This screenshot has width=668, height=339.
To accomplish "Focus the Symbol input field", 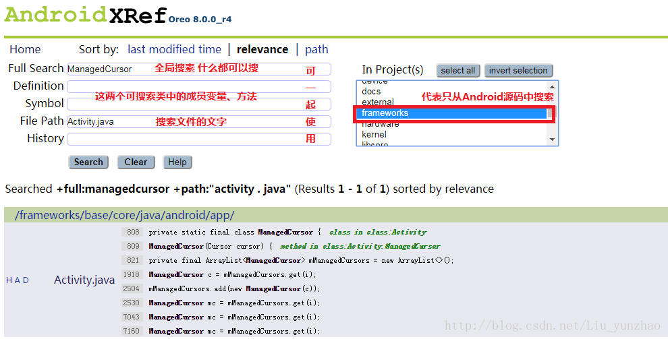I will (x=199, y=104).
